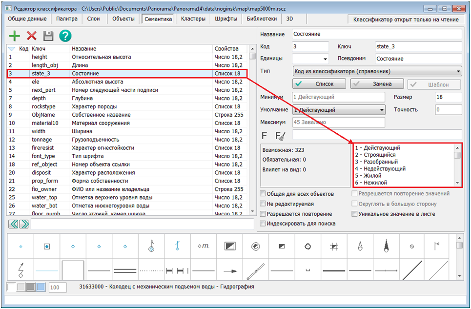Select the double-line symbol in the palette

click(125, 270)
